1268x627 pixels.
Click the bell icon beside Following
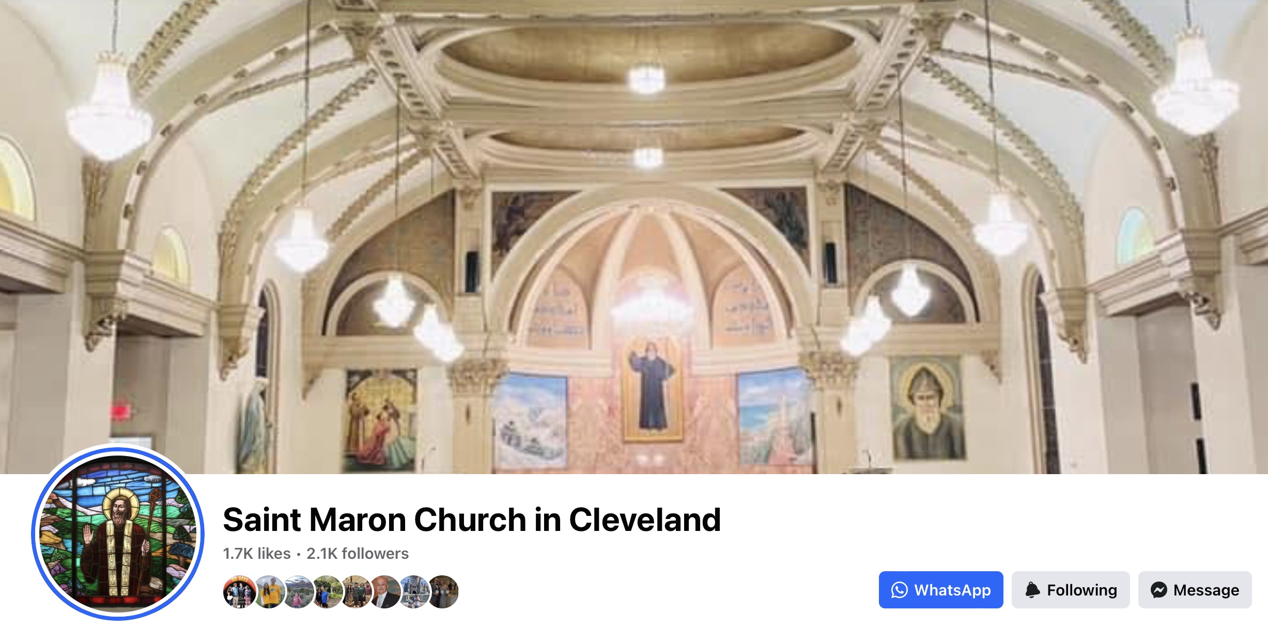pos(1032,590)
